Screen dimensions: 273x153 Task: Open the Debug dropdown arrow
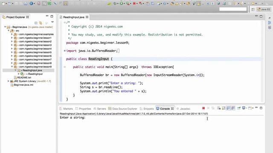(118, 3)
